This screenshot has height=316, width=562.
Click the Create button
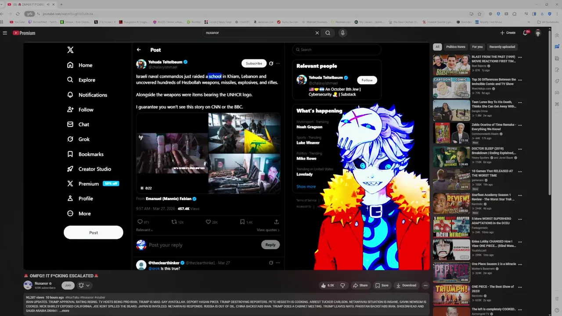(x=508, y=33)
